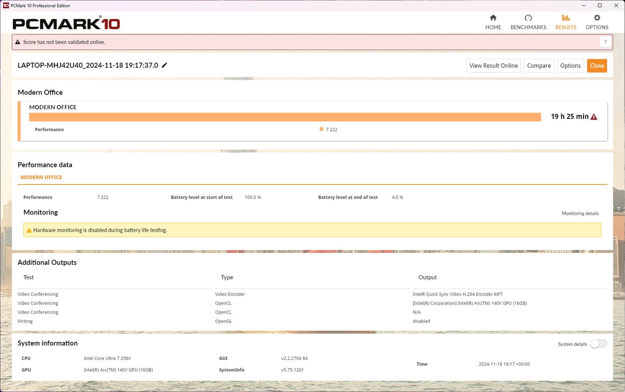The height and width of the screenshot is (392, 625).
Task: Click battery level at start value 100.0 %
Action: 253,197
